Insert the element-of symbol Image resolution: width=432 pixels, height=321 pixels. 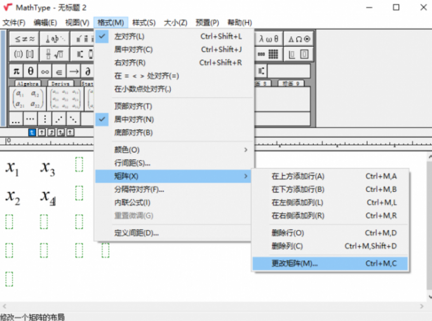pyautogui.click(x=59, y=71)
